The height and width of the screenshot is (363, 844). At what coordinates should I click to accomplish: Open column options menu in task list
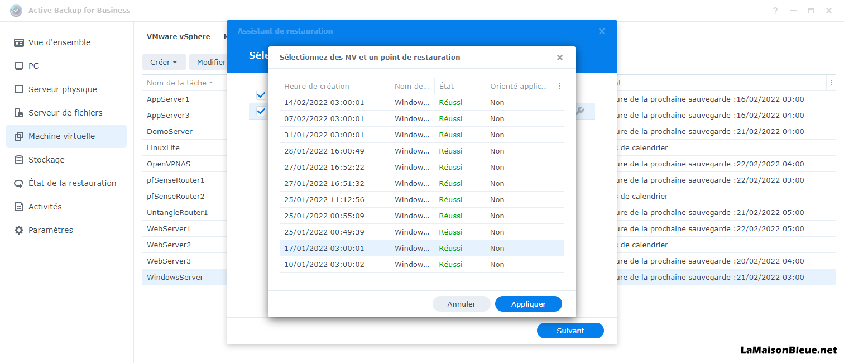pyautogui.click(x=831, y=83)
